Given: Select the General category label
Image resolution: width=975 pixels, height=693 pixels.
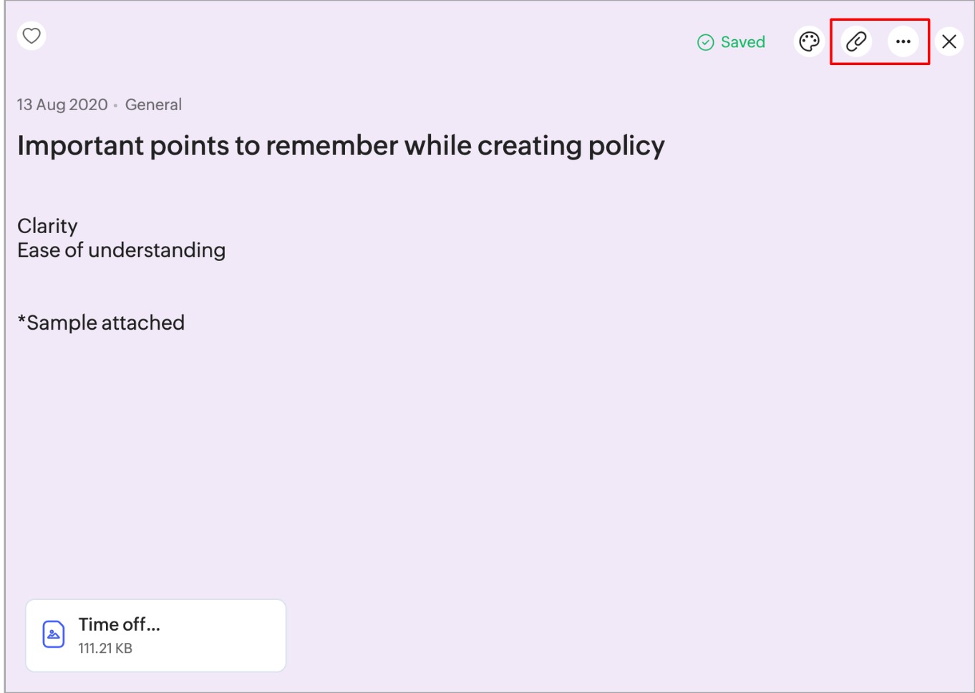Looking at the screenshot, I should [153, 104].
